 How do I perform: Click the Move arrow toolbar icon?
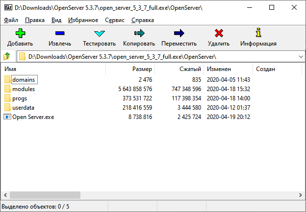coord(178,34)
